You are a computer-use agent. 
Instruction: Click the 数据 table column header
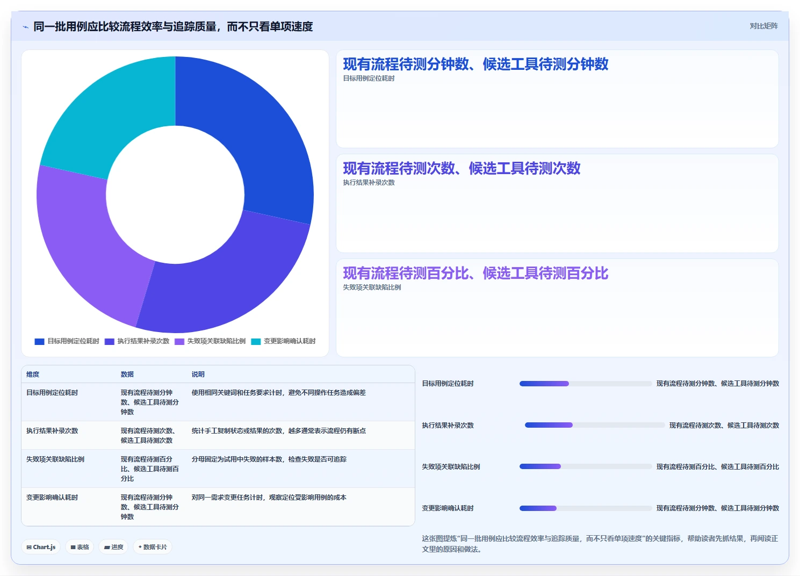click(x=127, y=375)
